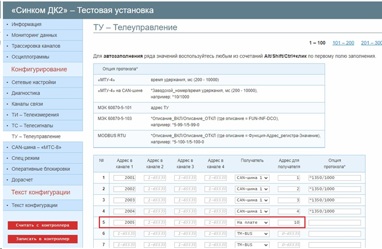Image resolution: width=382 pixels, height=249 pixels.
Task: Go to page 101 – 200
Action: [x=343, y=43]
